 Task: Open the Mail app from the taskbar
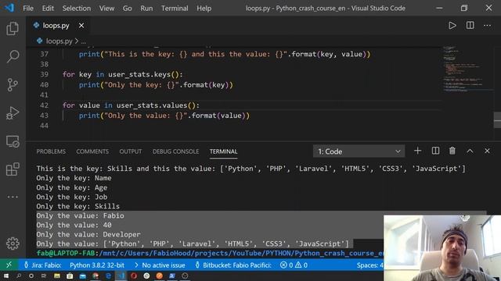(82, 276)
